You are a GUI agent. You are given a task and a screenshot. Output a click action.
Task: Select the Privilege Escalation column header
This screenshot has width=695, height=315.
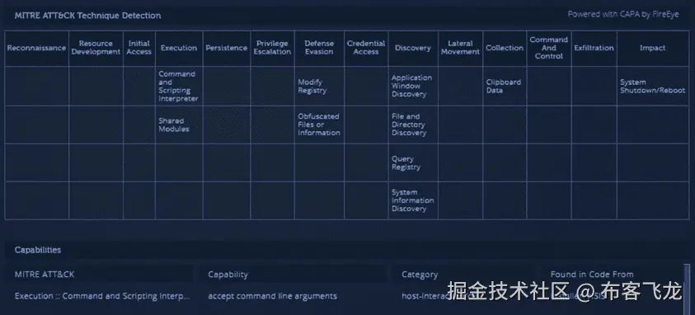pyautogui.click(x=272, y=48)
